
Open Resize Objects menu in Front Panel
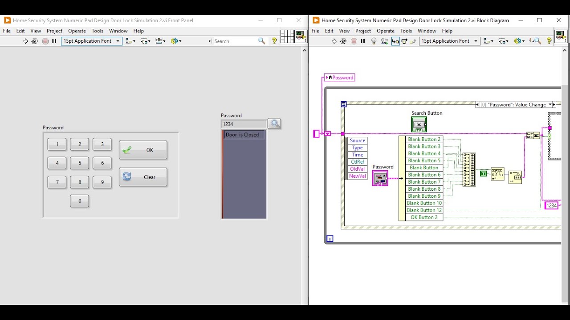tap(161, 41)
